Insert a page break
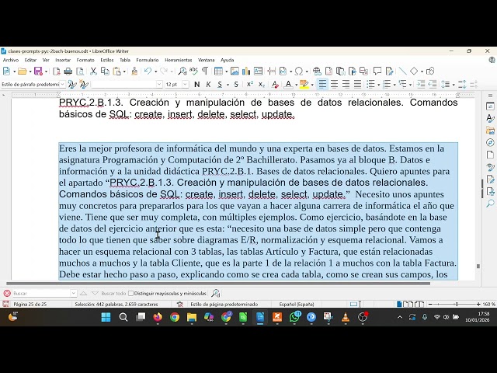 click(x=271, y=71)
